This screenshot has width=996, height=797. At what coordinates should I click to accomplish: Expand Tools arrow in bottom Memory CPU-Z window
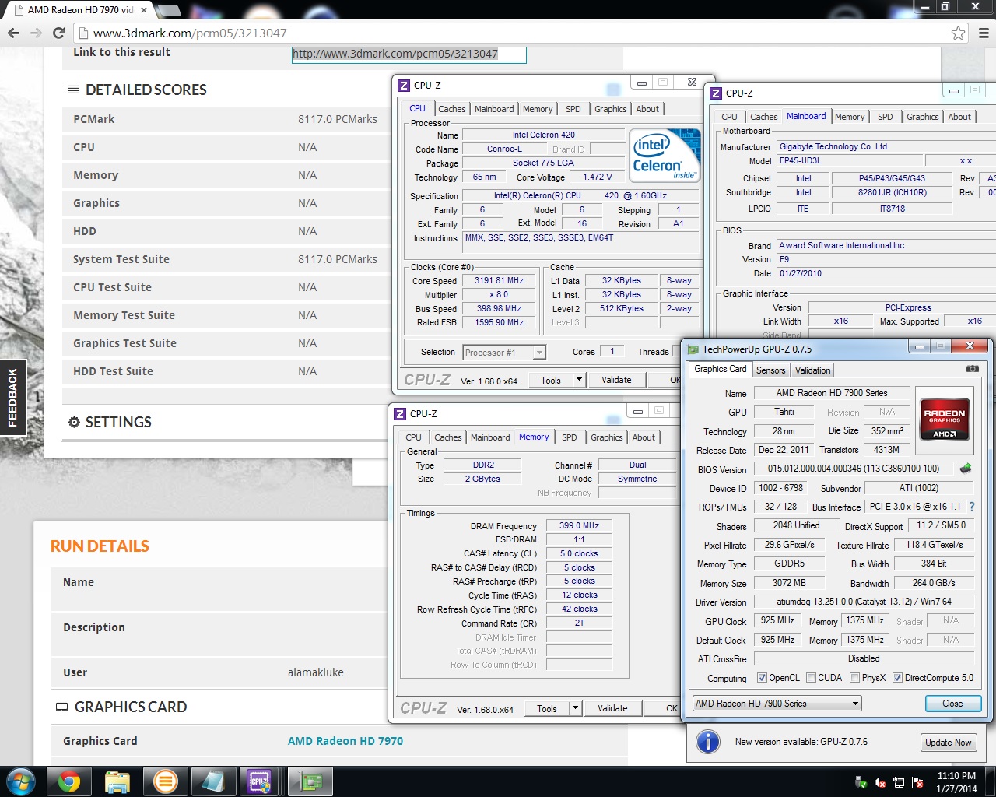point(574,708)
